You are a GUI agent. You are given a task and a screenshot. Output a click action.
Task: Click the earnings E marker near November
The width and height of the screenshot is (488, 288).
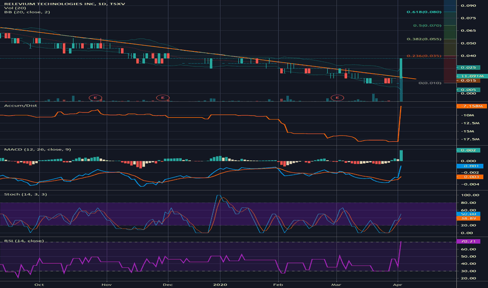(x=95, y=98)
